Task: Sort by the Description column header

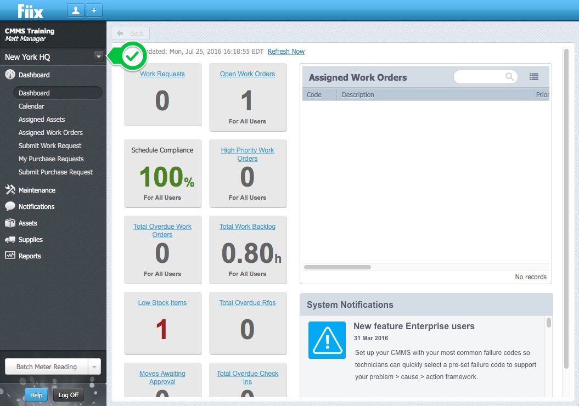Action: (434, 95)
